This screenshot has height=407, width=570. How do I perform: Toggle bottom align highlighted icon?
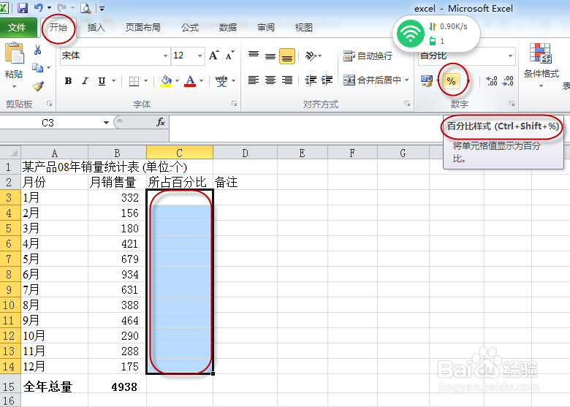[286, 56]
